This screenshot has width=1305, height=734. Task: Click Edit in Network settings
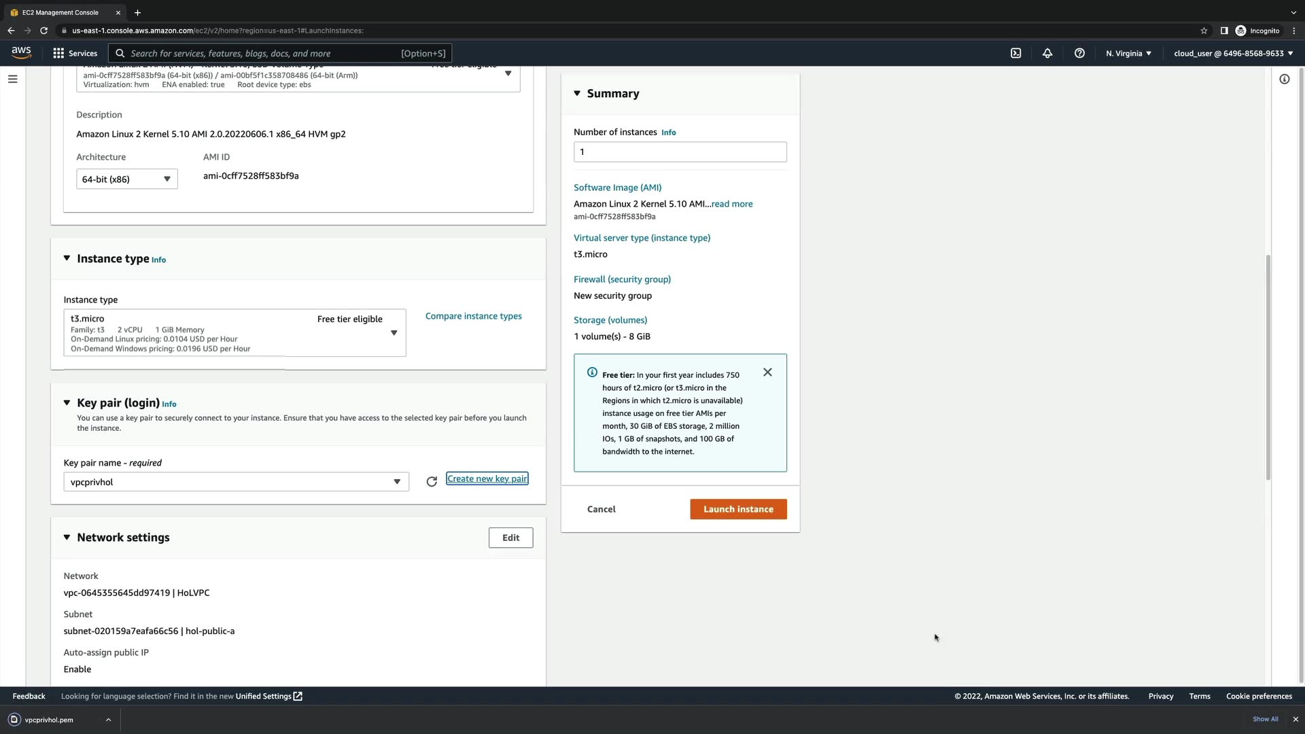510,538
